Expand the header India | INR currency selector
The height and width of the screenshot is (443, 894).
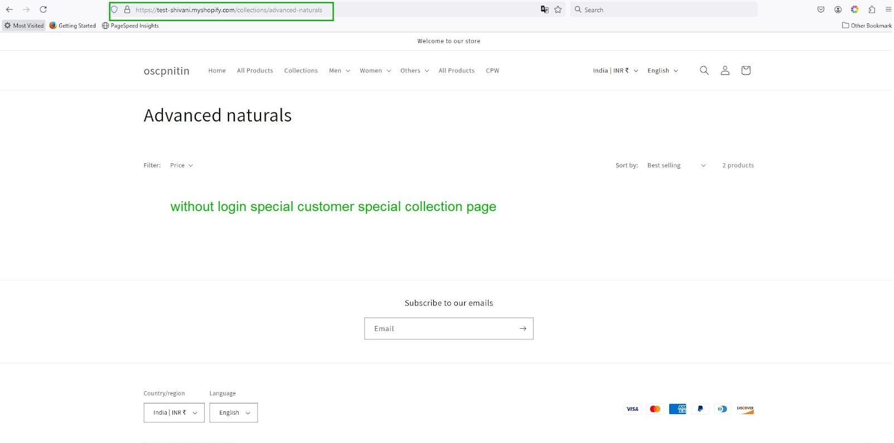[x=615, y=71]
